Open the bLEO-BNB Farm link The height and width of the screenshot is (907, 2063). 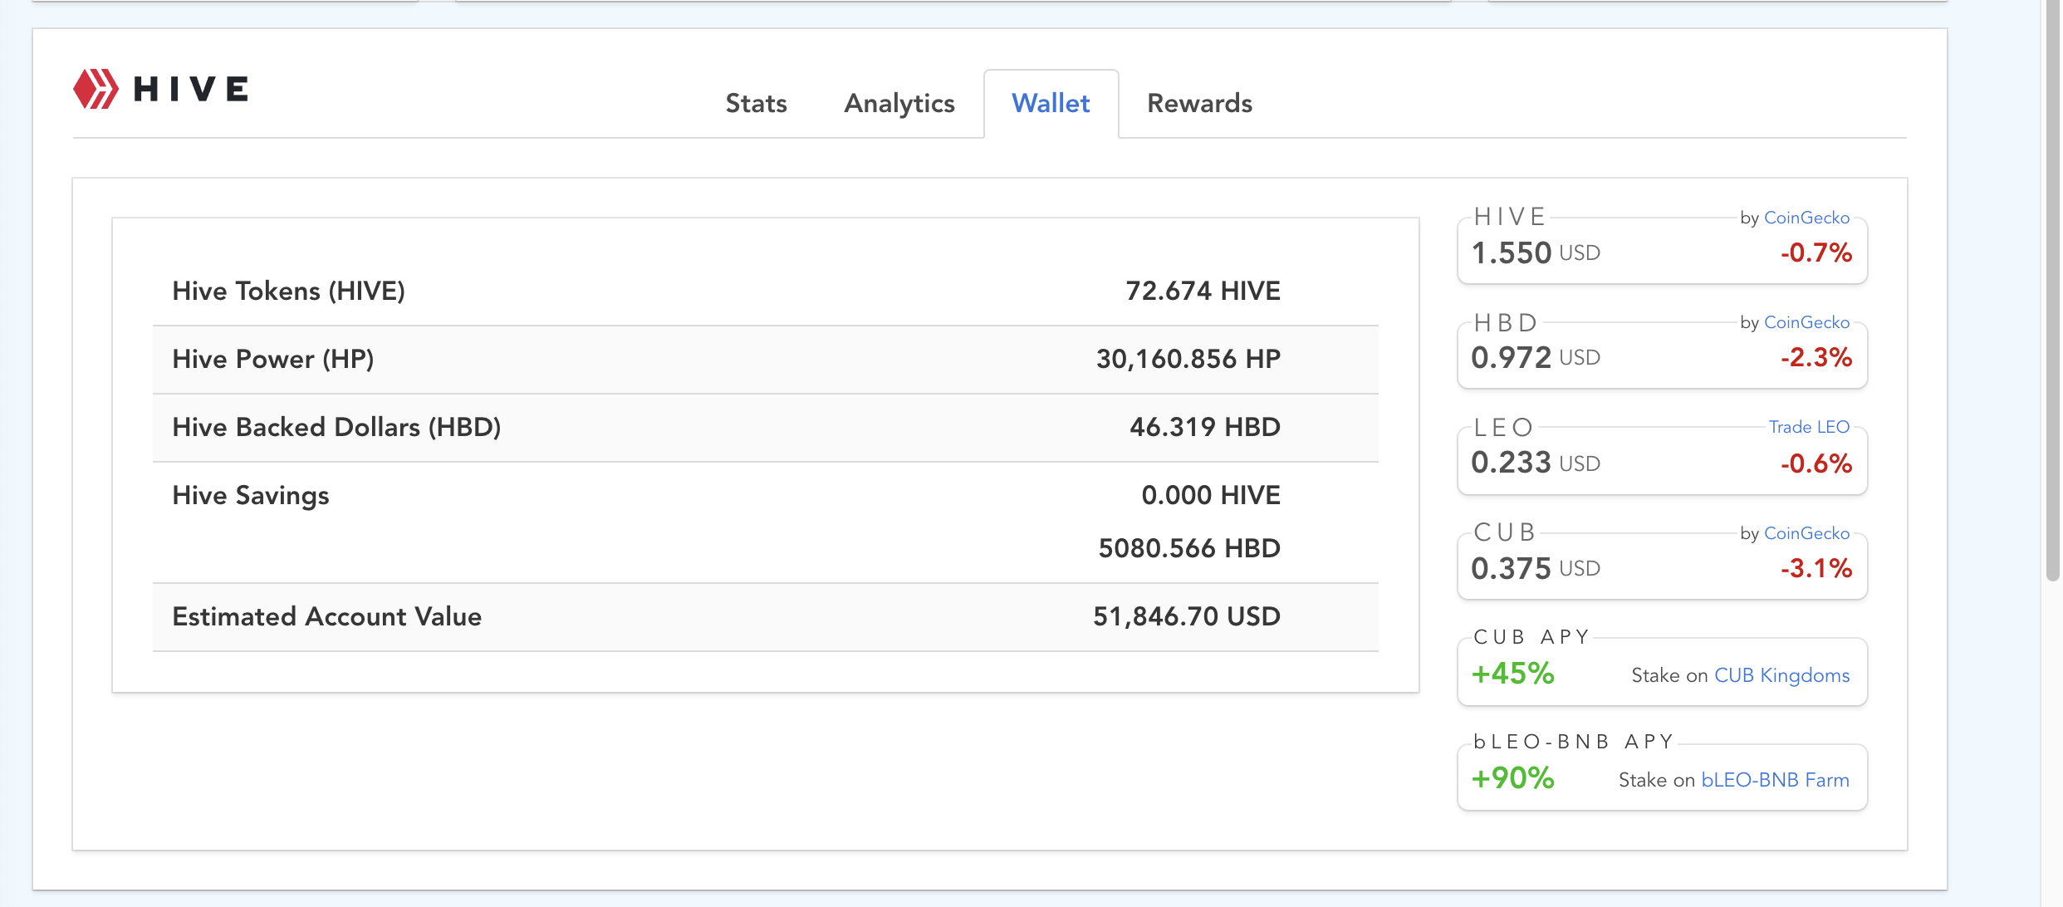(1775, 780)
